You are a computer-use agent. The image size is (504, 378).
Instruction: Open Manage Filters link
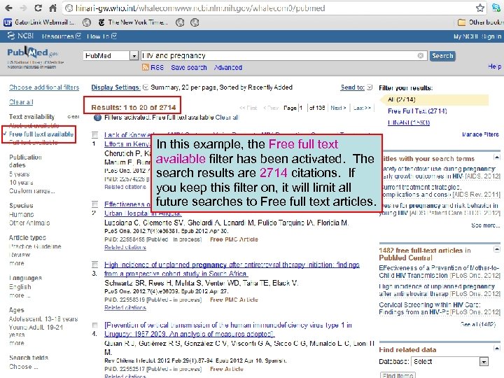tap(480, 134)
